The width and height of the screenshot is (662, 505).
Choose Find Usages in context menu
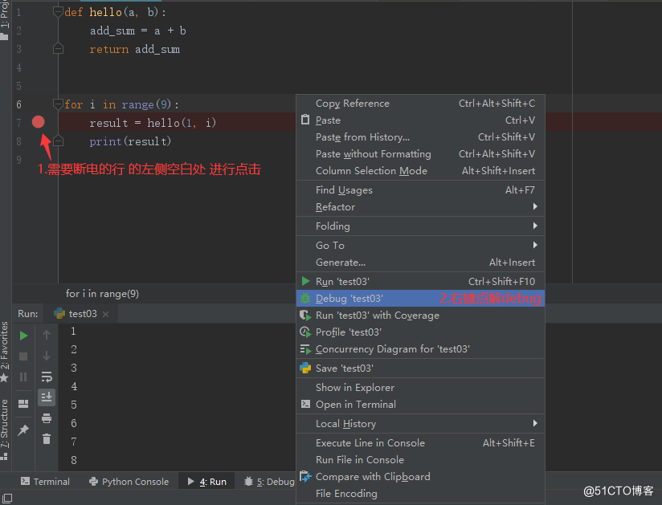point(420,190)
